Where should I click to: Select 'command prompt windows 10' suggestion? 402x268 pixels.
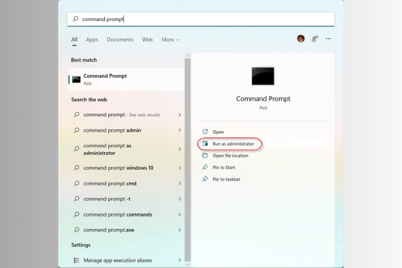[126, 168]
